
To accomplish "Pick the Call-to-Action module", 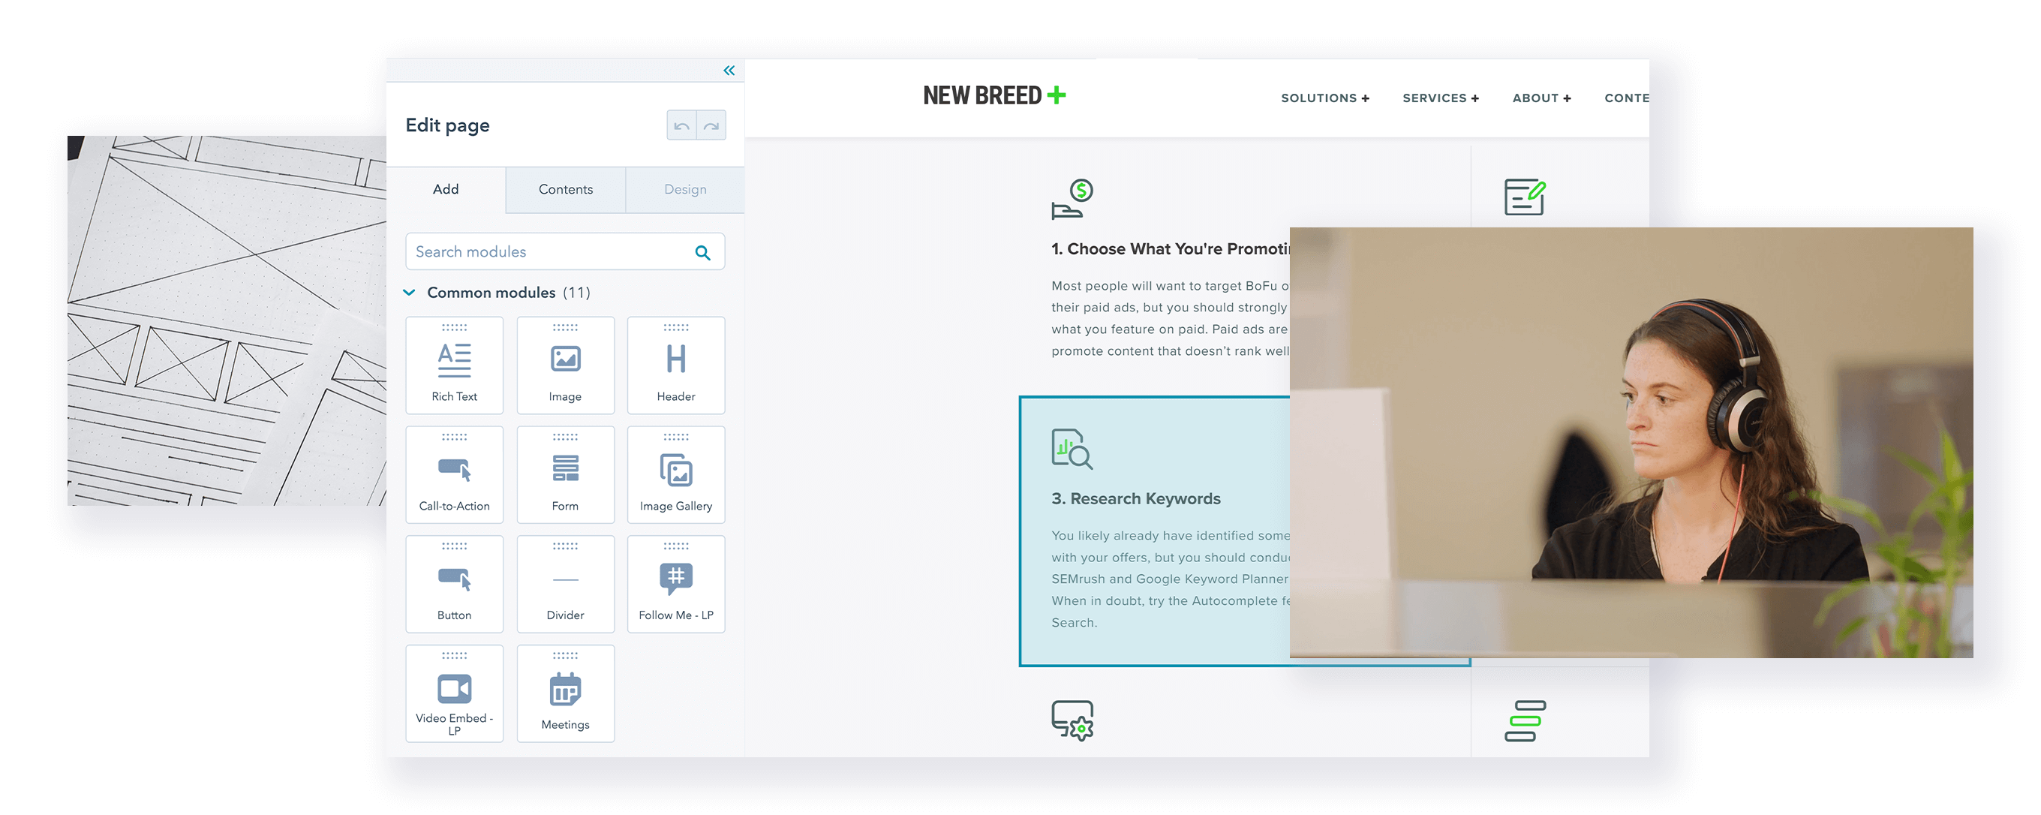I will tap(454, 474).
